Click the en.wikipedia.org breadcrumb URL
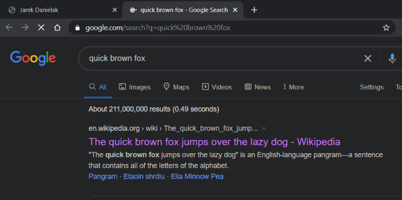Screen dimensions: 402x200 (173, 128)
